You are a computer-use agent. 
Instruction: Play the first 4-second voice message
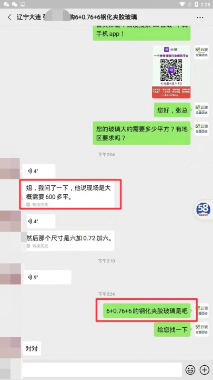(x=38, y=172)
